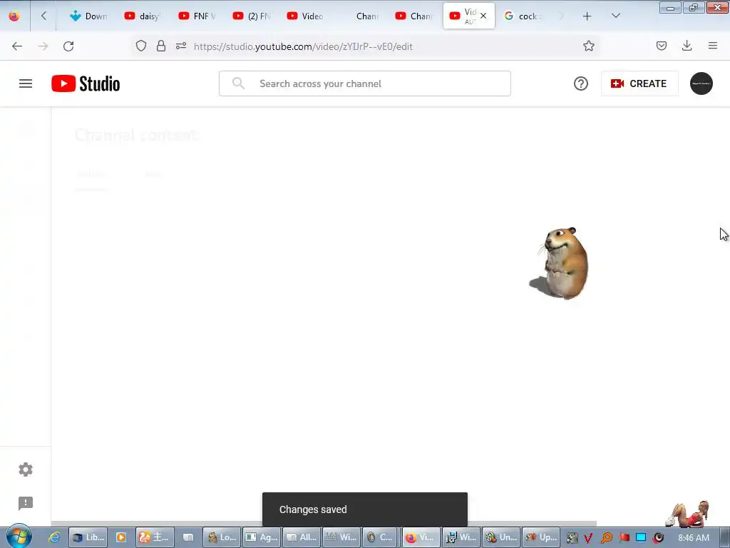Viewport: 730px width, 548px height.
Task: Expand the list all tabs dropdown
Action: (615, 16)
